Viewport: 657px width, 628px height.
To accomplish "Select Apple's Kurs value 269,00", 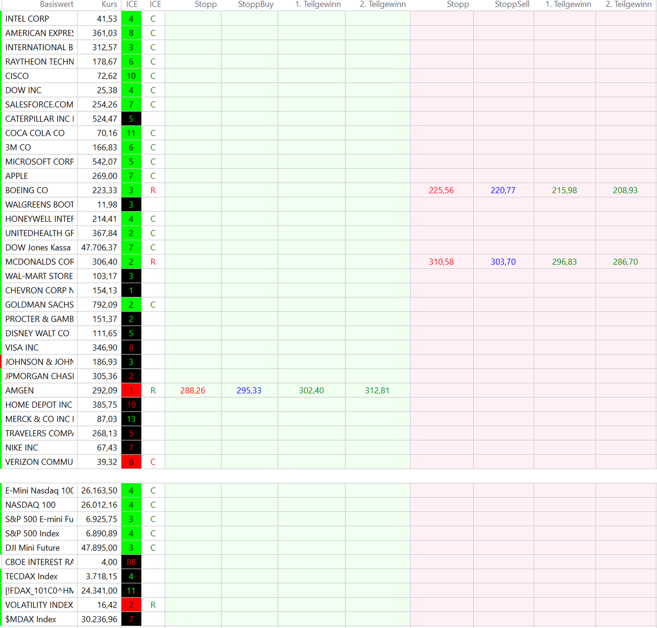I will (x=105, y=176).
